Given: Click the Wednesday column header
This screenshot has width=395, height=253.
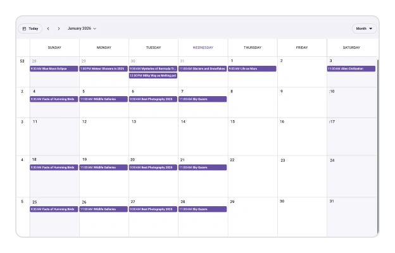Looking at the screenshot, I should (203, 47).
